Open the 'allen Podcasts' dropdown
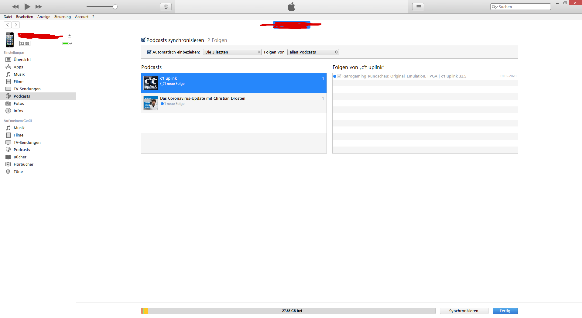 pos(313,52)
